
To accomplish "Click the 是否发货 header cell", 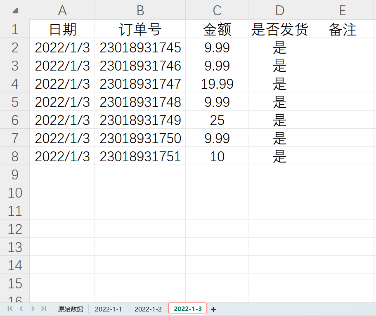I will (279, 29).
